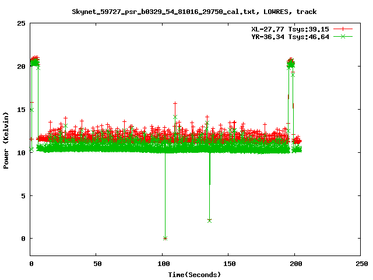This screenshot has height=280, width=373.
Task: Click the y-axis tick label 10
Action: [21, 153]
